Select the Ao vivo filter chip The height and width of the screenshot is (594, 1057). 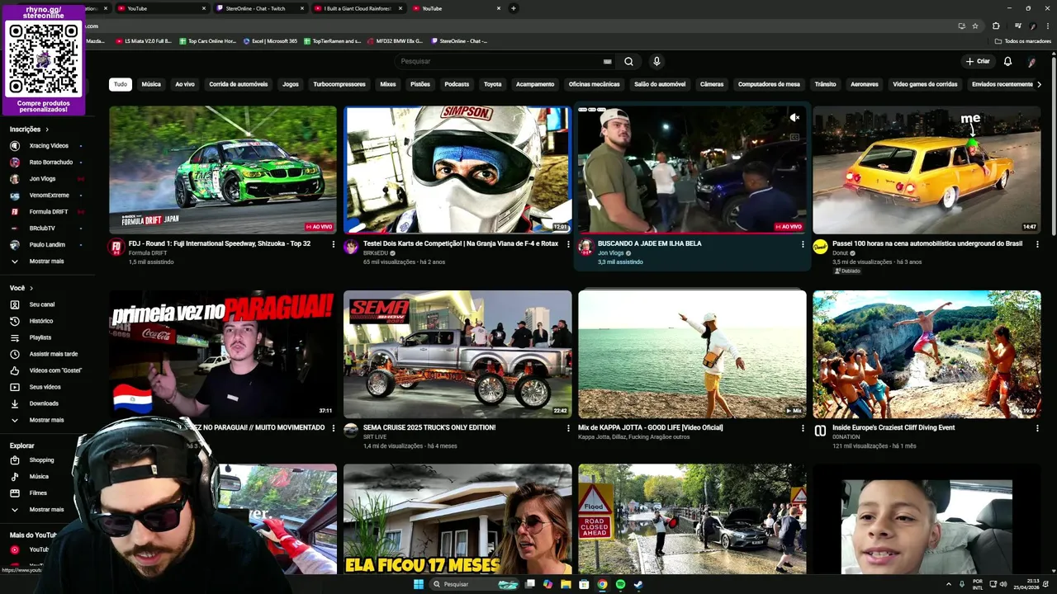[x=185, y=84]
